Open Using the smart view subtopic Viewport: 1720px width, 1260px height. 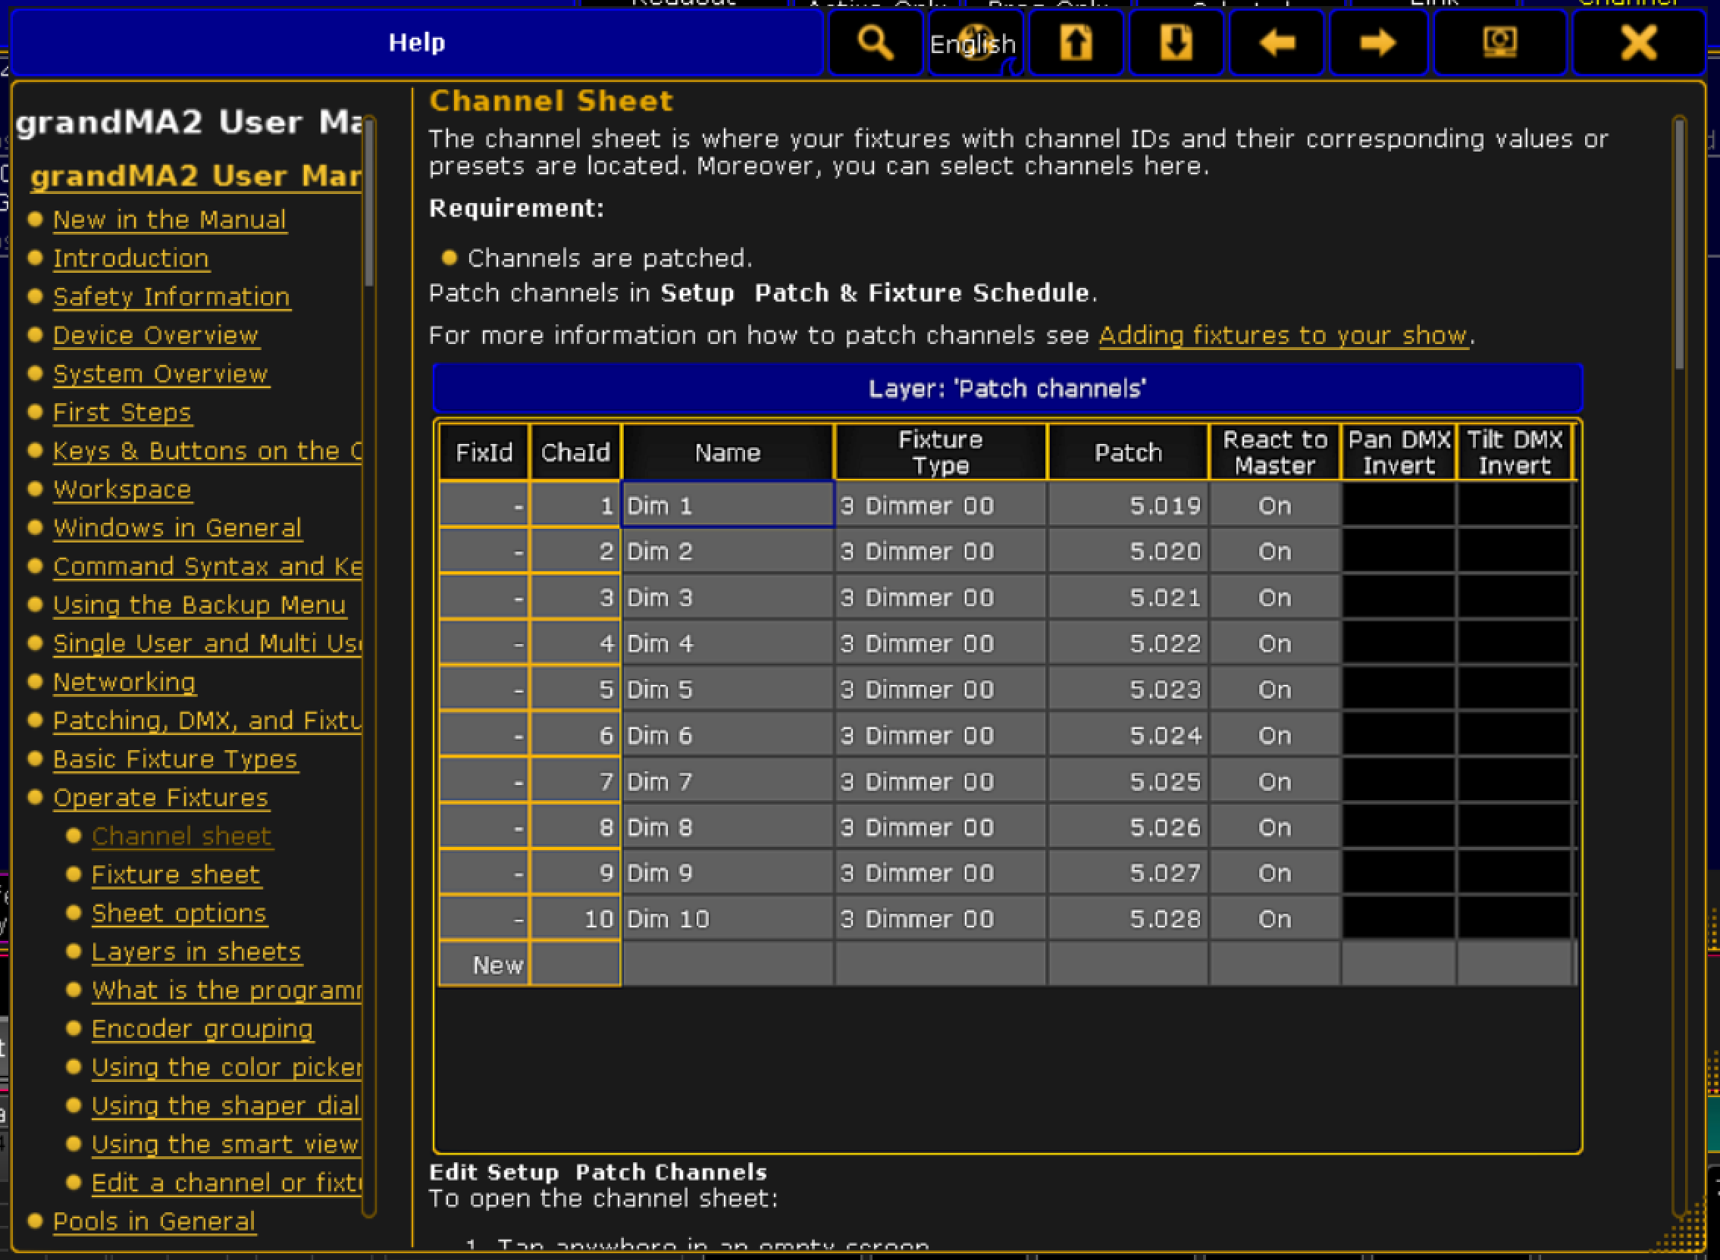coord(226,1145)
